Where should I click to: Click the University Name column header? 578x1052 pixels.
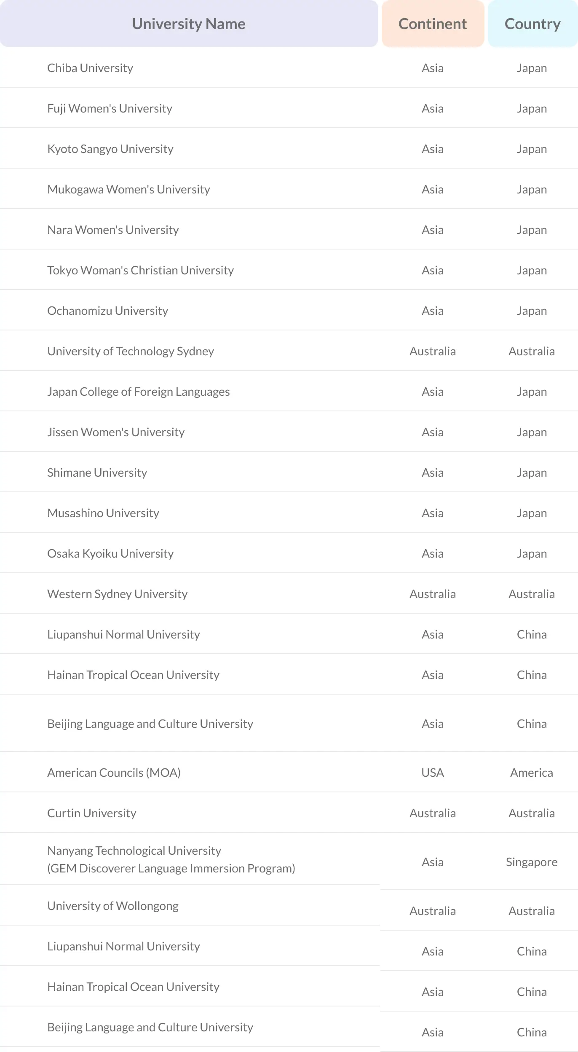189,24
